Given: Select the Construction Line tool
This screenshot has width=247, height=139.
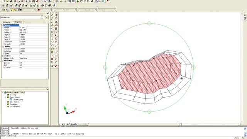Looking at the screenshot, I should 52,18.
